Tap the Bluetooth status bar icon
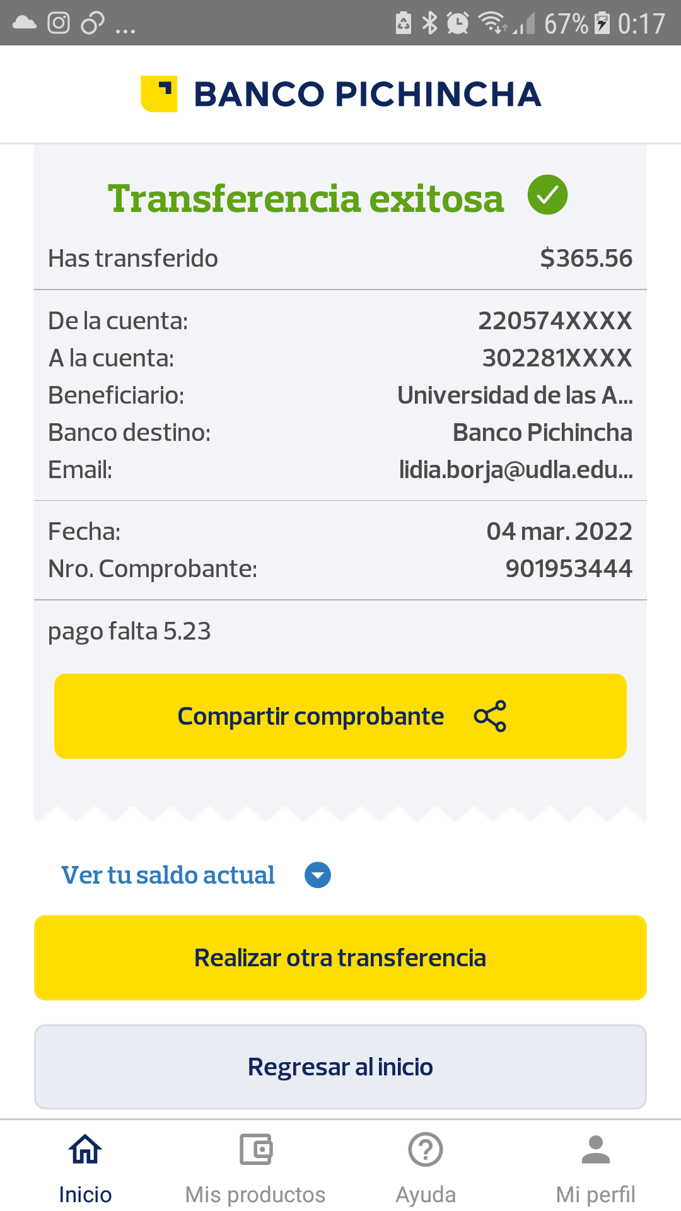681x1211 pixels. [x=430, y=23]
